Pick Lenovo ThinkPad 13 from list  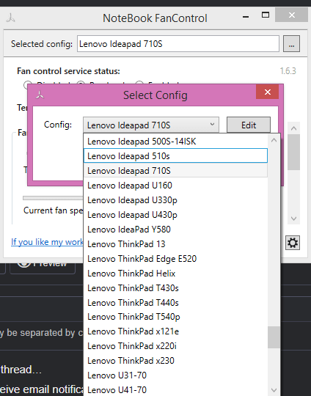[175, 243]
